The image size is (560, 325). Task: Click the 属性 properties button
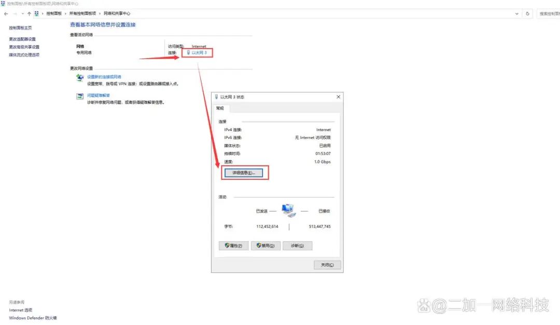234,246
